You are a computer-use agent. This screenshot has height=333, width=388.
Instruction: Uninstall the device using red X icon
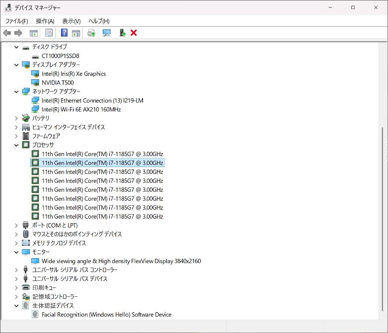(x=133, y=33)
